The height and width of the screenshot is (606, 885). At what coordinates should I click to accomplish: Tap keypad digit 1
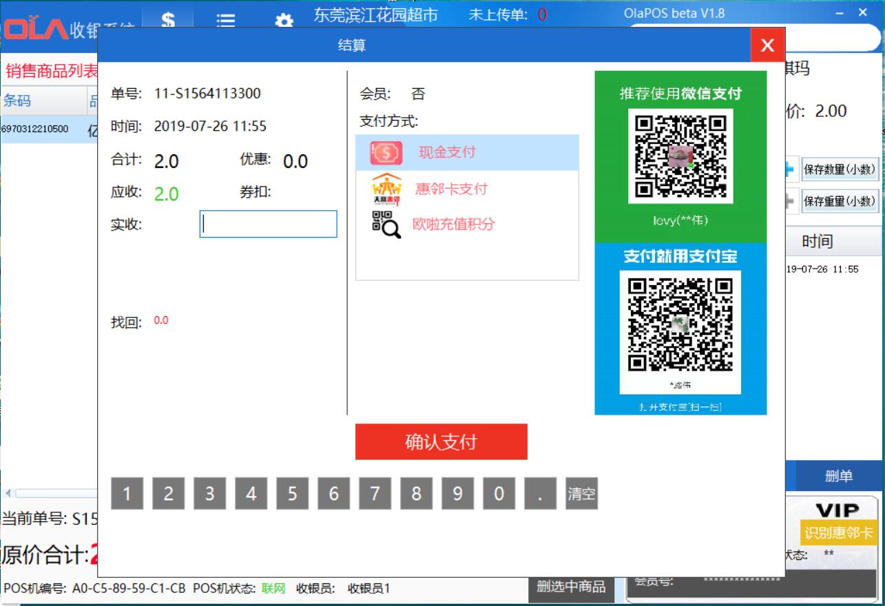coord(127,494)
